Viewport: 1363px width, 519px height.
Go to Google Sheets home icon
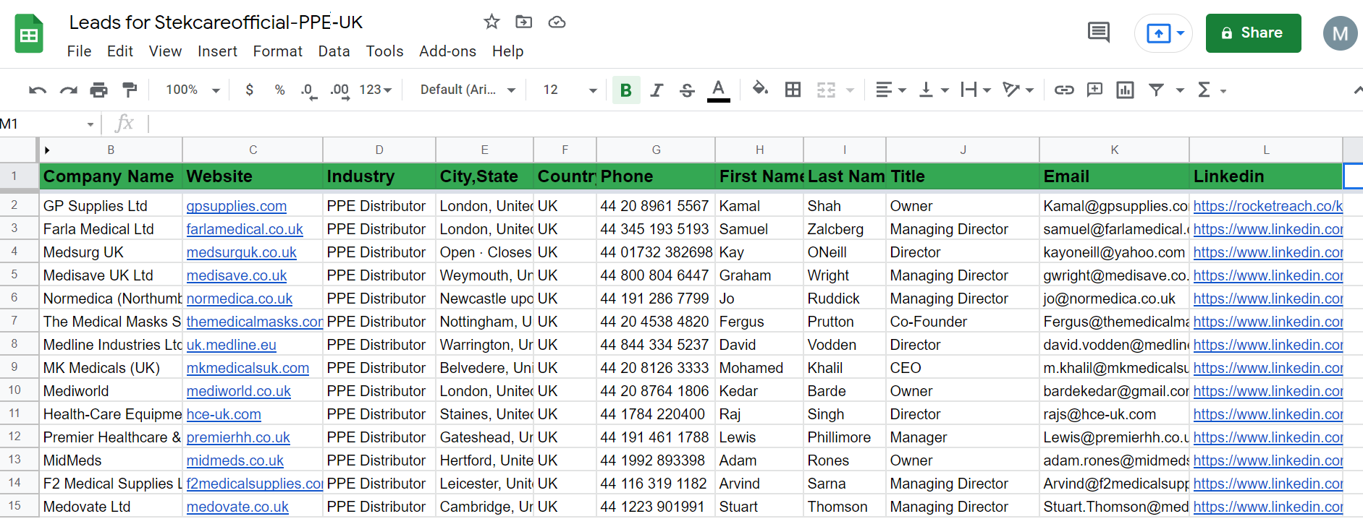29,34
